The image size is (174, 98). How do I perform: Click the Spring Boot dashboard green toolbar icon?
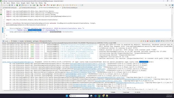pos(17,5)
